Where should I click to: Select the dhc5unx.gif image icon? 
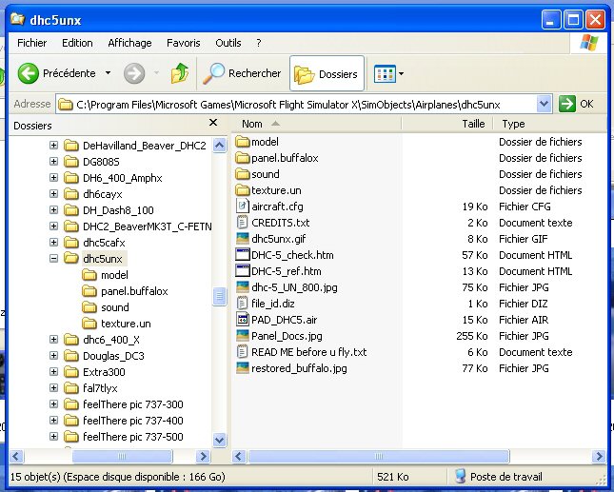243,239
